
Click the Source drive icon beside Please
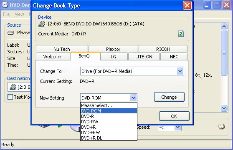coord(11,32)
